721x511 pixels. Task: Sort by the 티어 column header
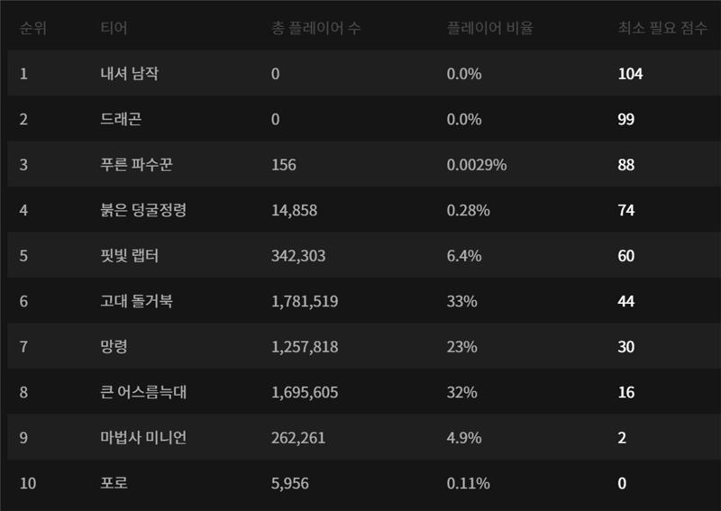pos(114,27)
